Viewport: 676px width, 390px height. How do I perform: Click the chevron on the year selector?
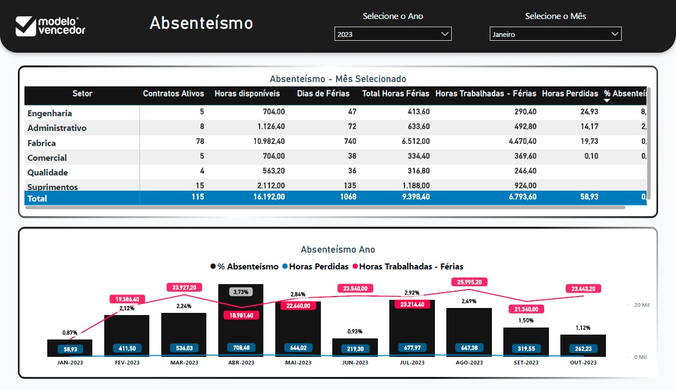445,34
